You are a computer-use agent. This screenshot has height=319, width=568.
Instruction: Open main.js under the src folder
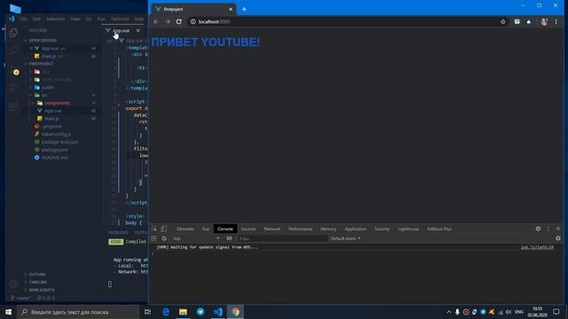click(51, 119)
